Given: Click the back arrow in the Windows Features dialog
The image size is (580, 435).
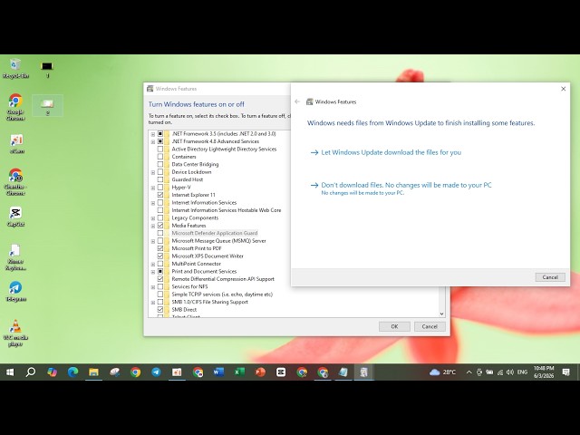Looking at the screenshot, I should [297, 101].
